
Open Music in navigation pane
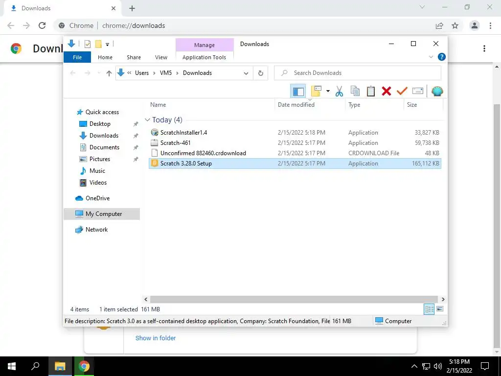click(97, 171)
